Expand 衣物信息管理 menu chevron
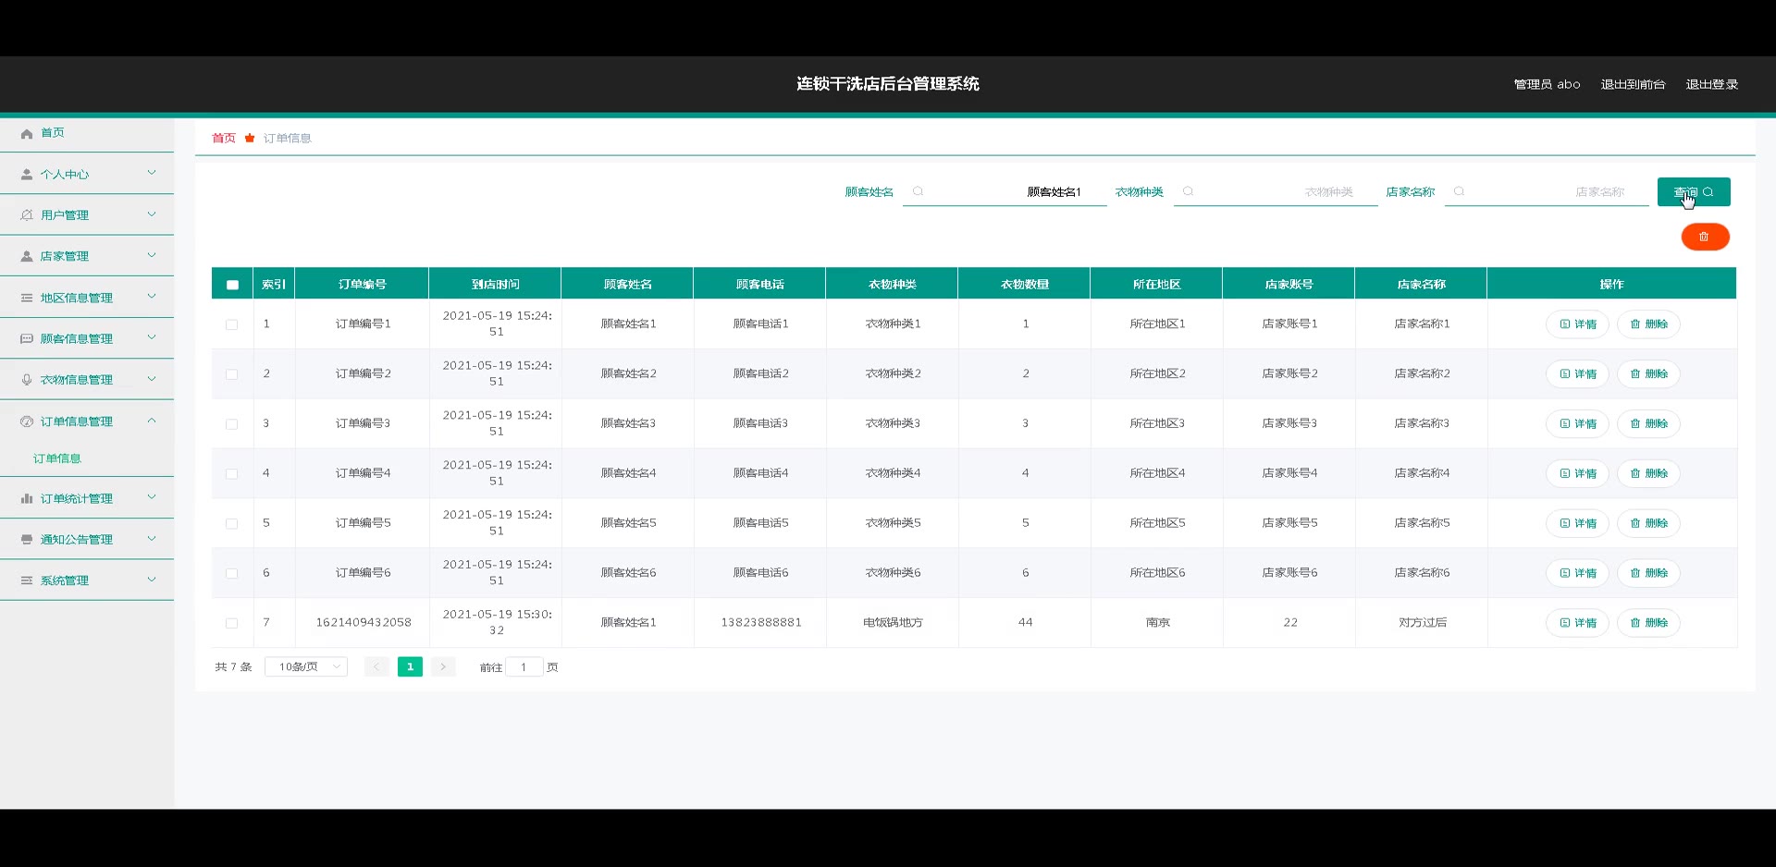Image resolution: width=1776 pixels, height=867 pixels. (152, 379)
